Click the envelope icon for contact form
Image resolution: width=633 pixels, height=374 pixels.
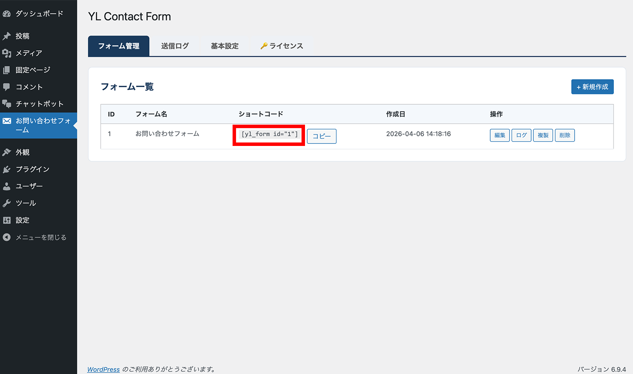(x=7, y=121)
